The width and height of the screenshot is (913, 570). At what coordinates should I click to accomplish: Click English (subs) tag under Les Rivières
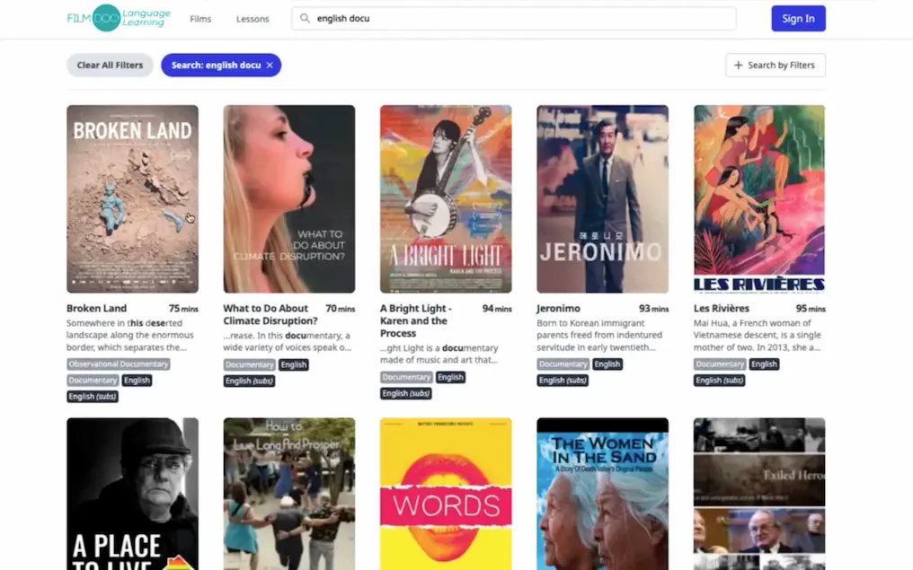pos(719,381)
